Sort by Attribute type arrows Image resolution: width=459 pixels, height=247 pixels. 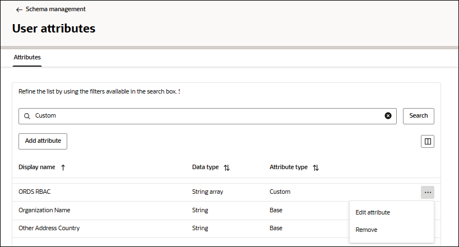pyautogui.click(x=316, y=167)
